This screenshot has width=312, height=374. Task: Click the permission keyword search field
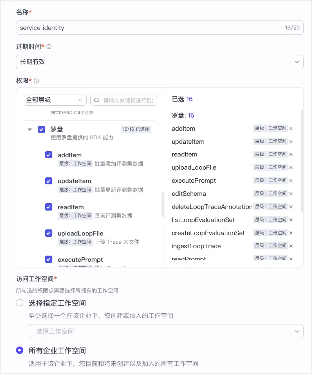point(123,100)
